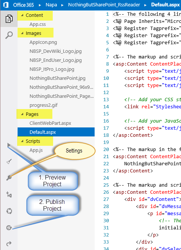
Task: Collapse the Images folder
Action: 22,33
